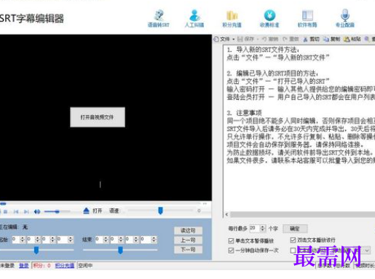Click the 积分充值 link in status bar
Image resolution: width=375 pixels, height=279 pixels.
click(65, 266)
